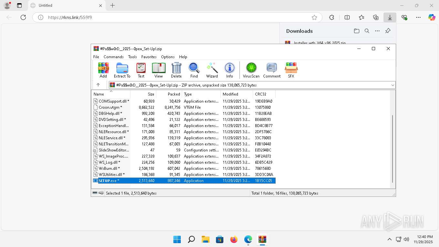Sort by the Name column header
This screenshot has width=439, height=247.
pyautogui.click(x=111, y=94)
